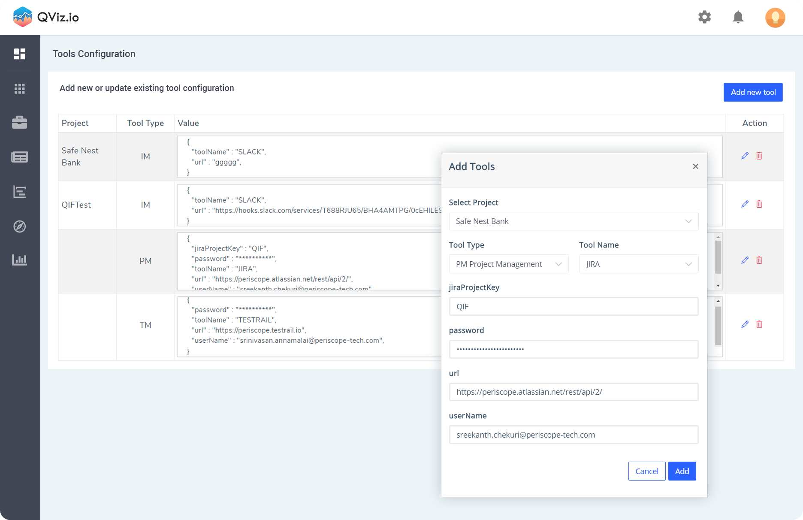Open the notifications bell
This screenshot has width=803, height=520.
(x=738, y=17)
